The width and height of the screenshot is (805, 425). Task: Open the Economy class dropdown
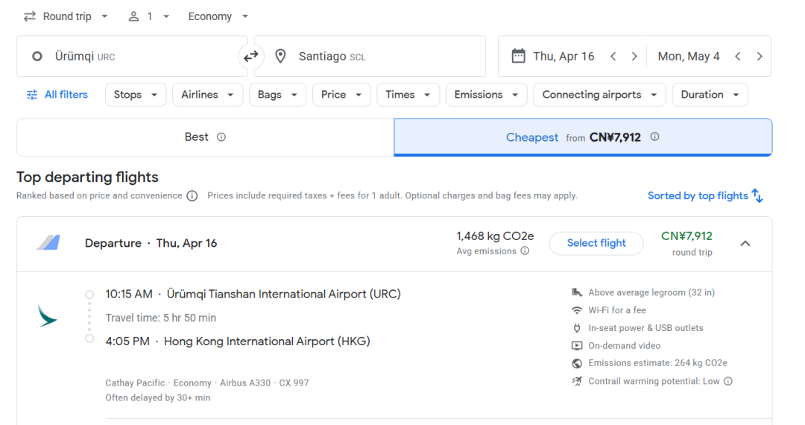coord(218,16)
